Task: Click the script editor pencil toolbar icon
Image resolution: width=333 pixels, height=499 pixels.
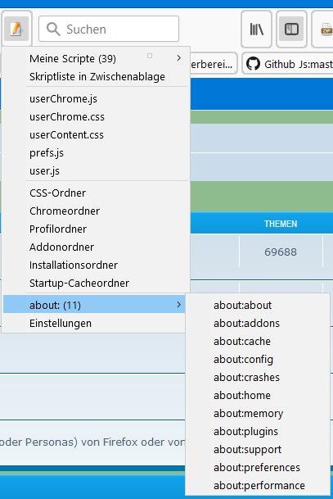Action: (16, 29)
